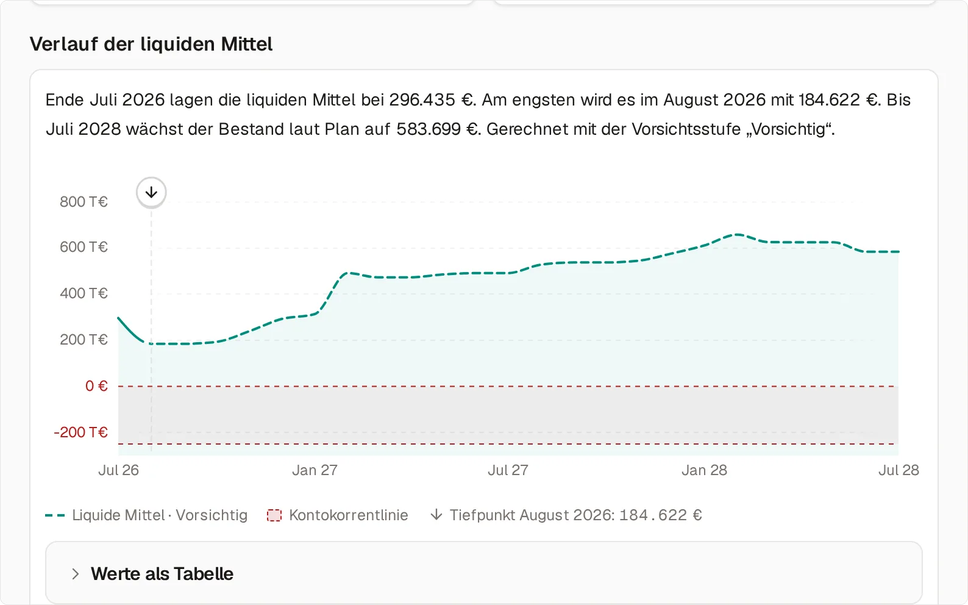Click the dashed green legend line icon

pos(55,515)
